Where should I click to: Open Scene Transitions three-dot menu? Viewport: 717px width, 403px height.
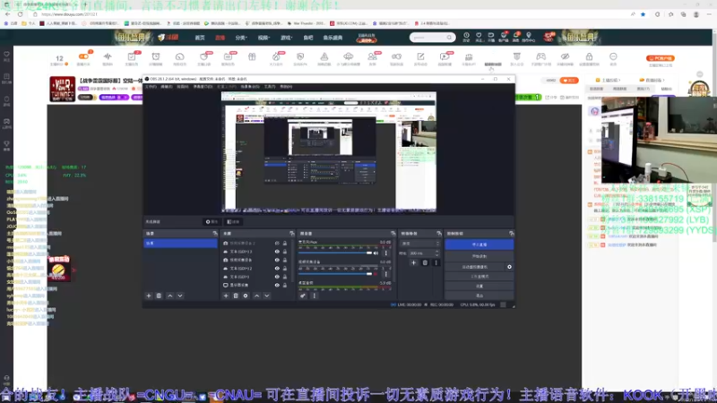tap(436, 262)
